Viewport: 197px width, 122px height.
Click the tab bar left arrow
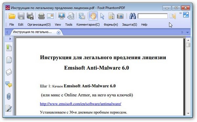coord(7,32)
